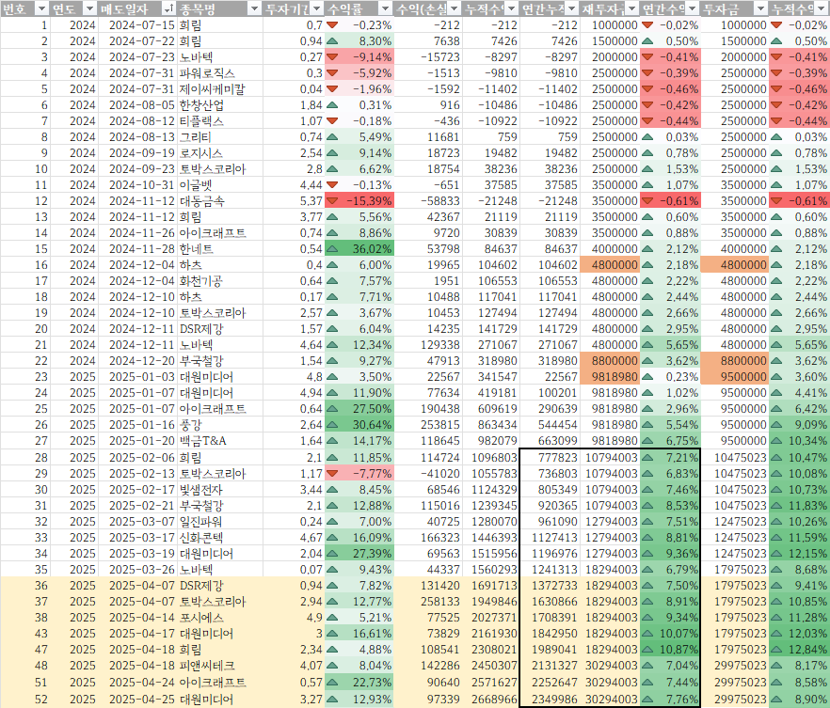Select cell 풍강 in row 26
The width and height of the screenshot is (830, 708).
[x=219, y=425]
